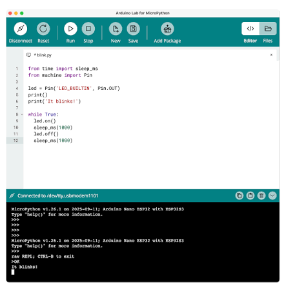
Task: Paste into the terminal
Action: [250, 196]
